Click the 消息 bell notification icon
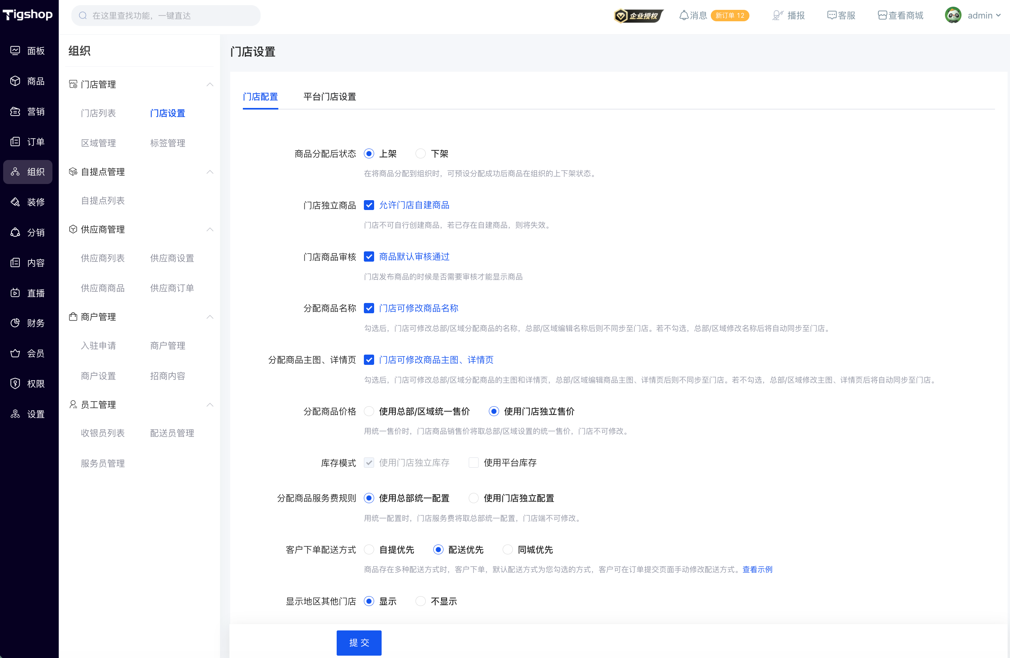 pyautogui.click(x=684, y=16)
